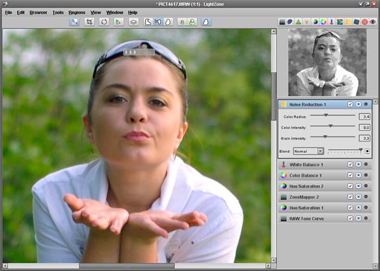
Task: Disable the White Balance 1 checkbox
Action: 350,164
